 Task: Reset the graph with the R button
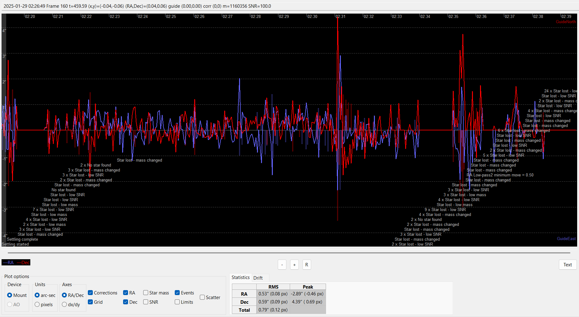[307, 265]
